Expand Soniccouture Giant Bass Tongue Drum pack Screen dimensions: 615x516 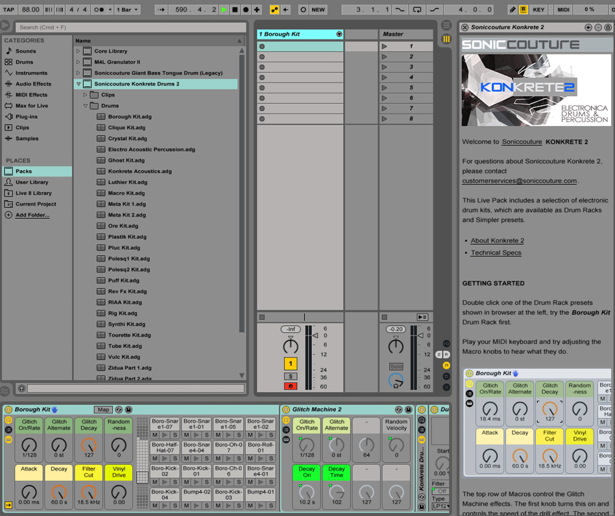pos(78,73)
